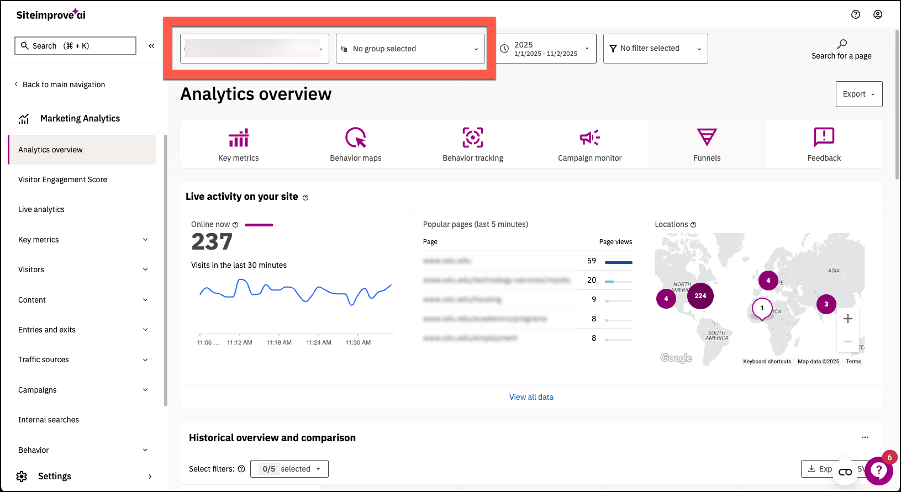Open Behavior maps cursor icon
901x492 pixels.
[x=356, y=137]
